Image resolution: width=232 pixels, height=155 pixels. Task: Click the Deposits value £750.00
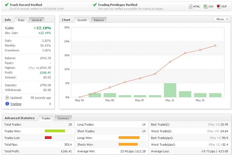[x=46, y=85]
